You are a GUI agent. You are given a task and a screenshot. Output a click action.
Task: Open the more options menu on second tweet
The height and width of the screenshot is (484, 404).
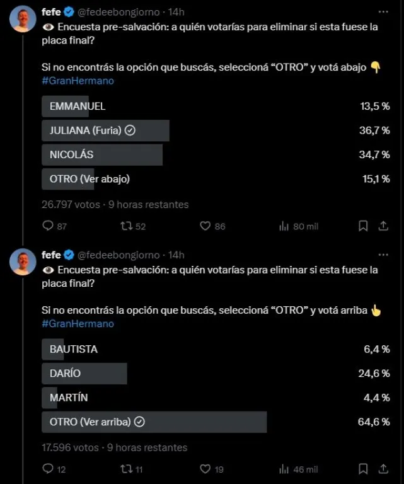(x=383, y=255)
